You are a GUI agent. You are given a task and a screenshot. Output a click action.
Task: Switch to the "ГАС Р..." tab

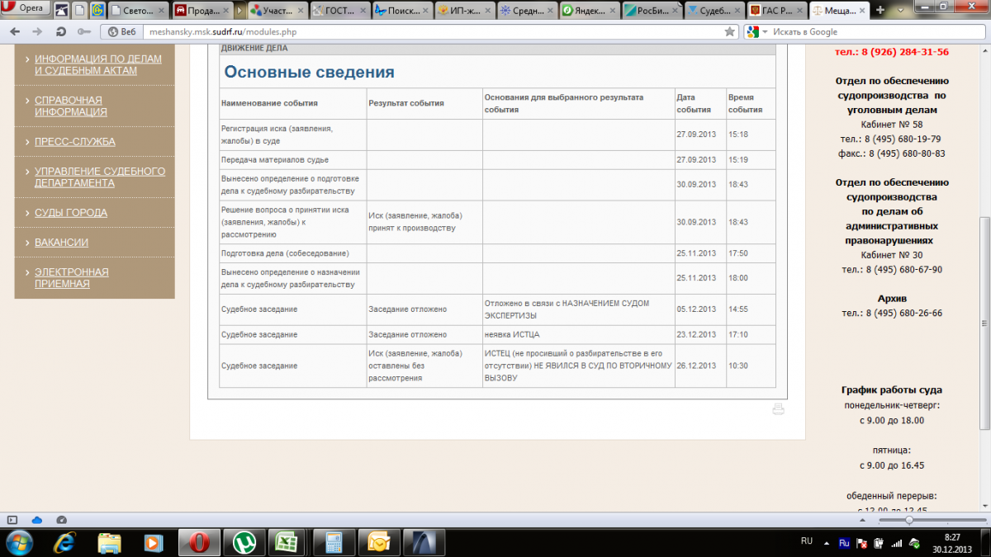pos(775,11)
